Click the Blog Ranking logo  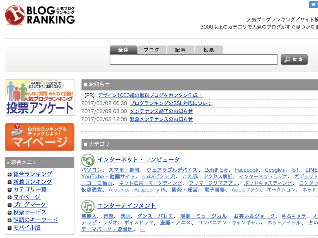pyautogui.click(x=40, y=15)
